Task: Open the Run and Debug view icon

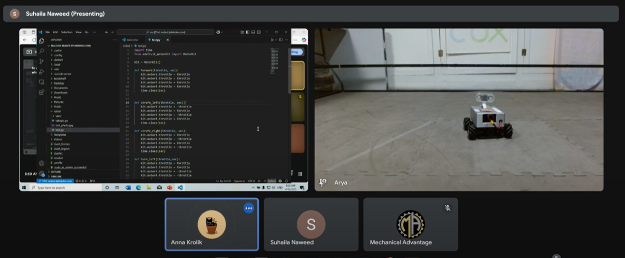Action: coord(42,71)
